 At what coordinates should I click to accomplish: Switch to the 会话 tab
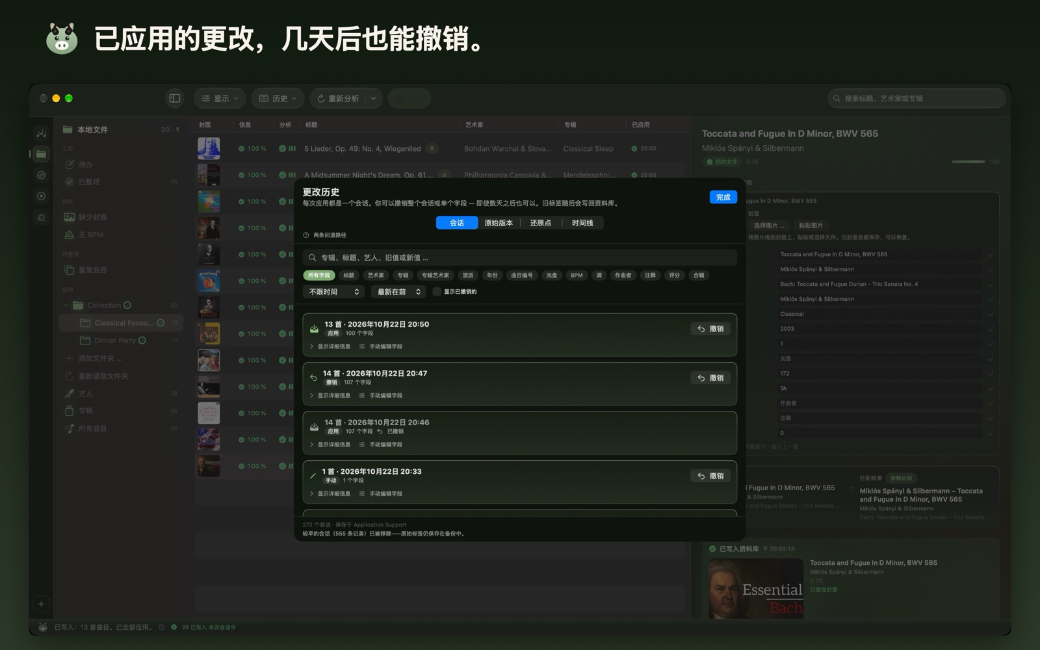pyautogui.click(x=457, y=223)
